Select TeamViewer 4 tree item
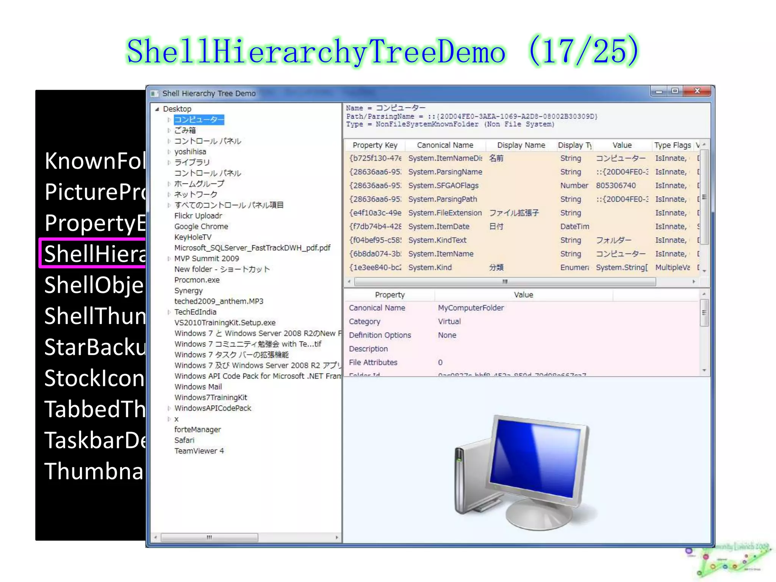Image resolution: width=776 pixels, height=582 pixels. 199,451
